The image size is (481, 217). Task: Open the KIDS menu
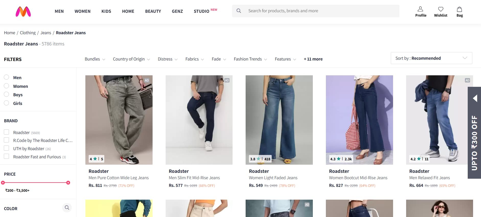point(106,11)
